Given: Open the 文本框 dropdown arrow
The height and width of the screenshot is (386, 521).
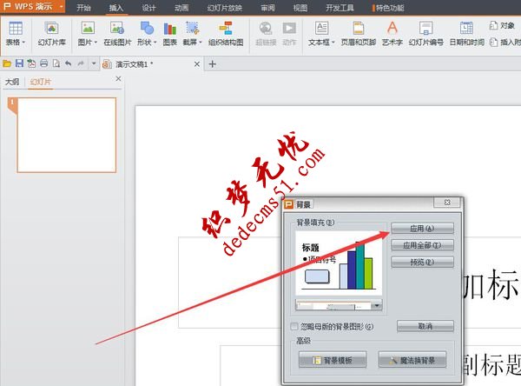Looking at the screenshot, I should [x=333, y=43].
